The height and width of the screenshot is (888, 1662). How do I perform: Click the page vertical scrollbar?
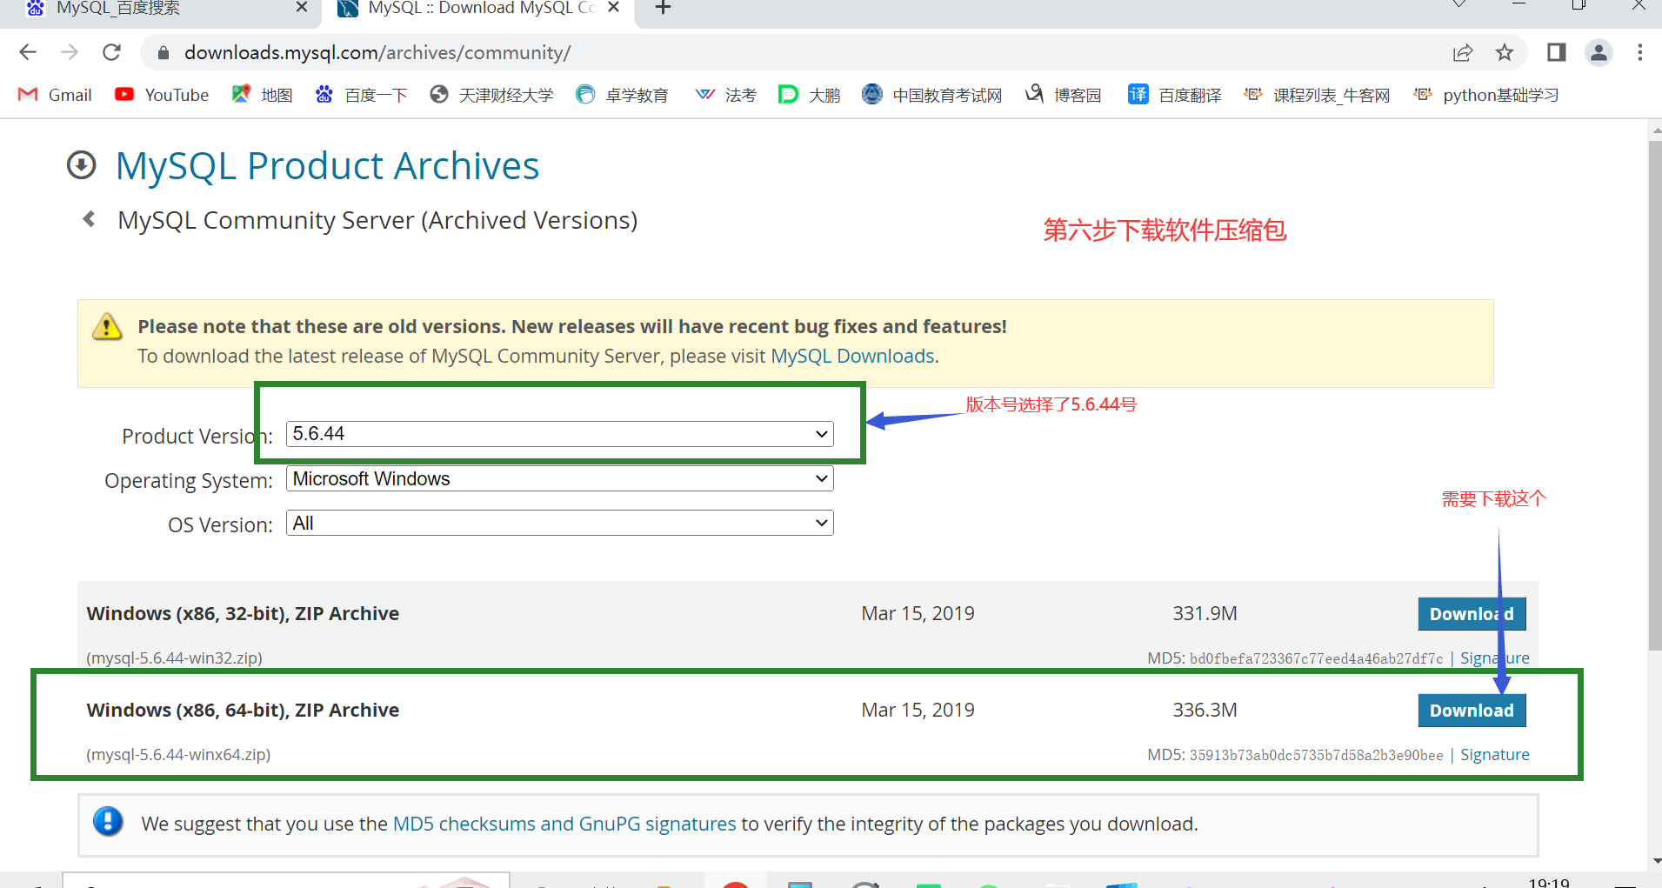point(1654,396)
